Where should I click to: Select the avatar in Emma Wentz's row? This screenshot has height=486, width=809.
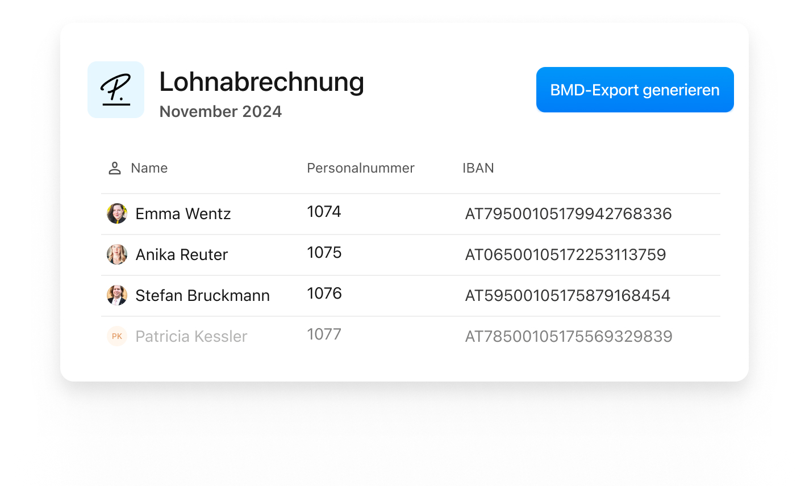click(x=117, y=213)
